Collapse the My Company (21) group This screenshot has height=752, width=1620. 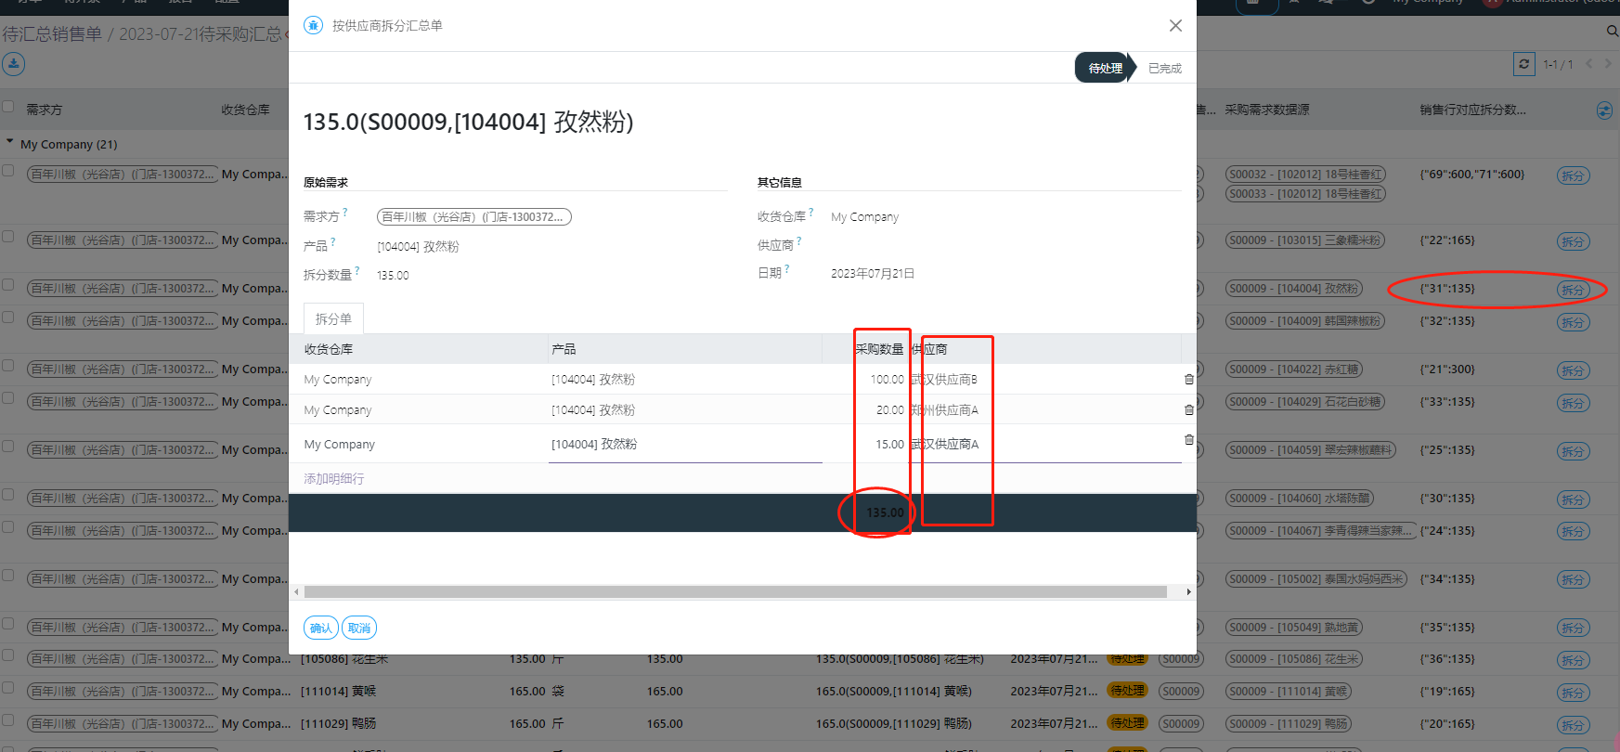(10, 143)
